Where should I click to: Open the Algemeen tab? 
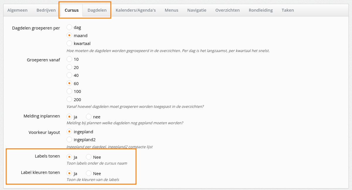pyautogui.click(x=17, y=10)
